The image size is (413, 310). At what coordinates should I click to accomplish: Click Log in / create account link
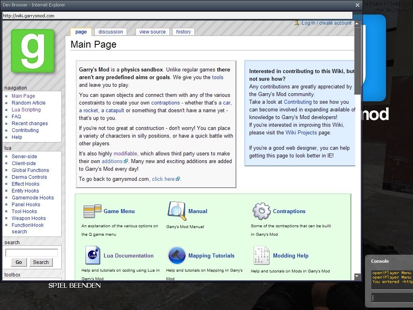tap(326, 23)
